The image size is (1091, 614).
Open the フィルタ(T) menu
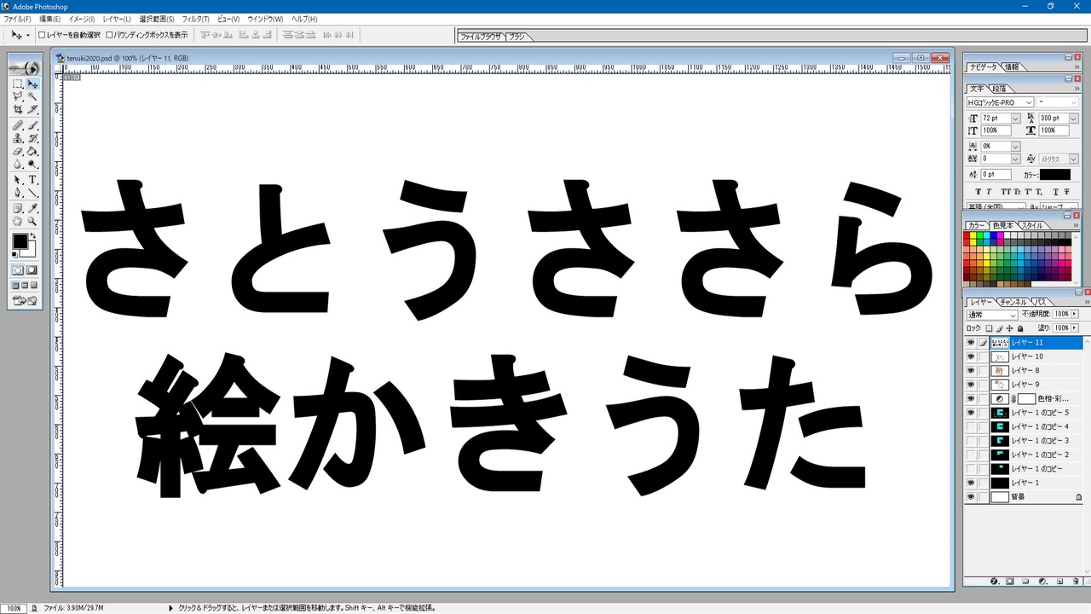point(196,19)
